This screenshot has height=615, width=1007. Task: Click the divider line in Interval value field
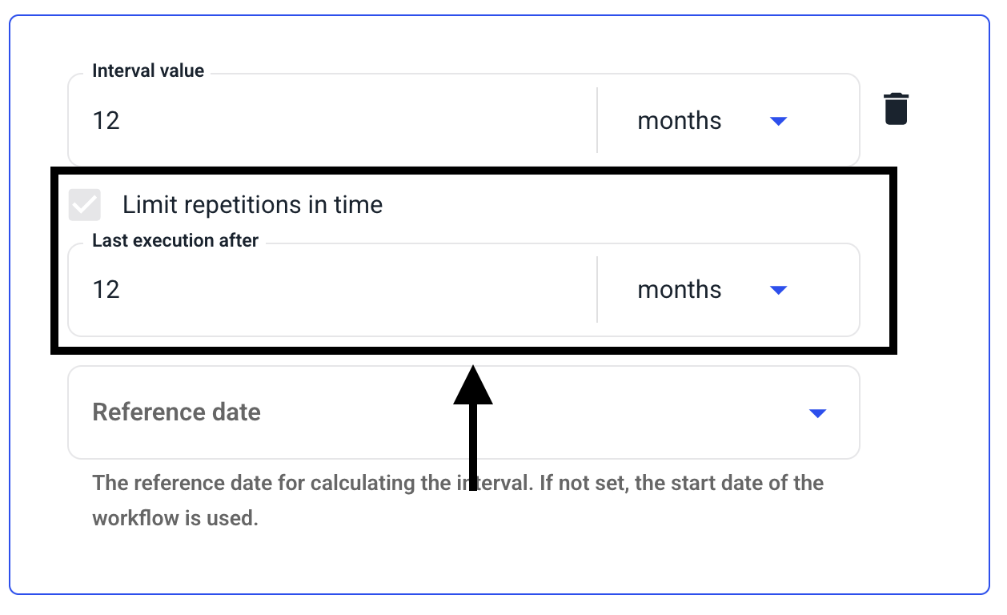[597, 120]
